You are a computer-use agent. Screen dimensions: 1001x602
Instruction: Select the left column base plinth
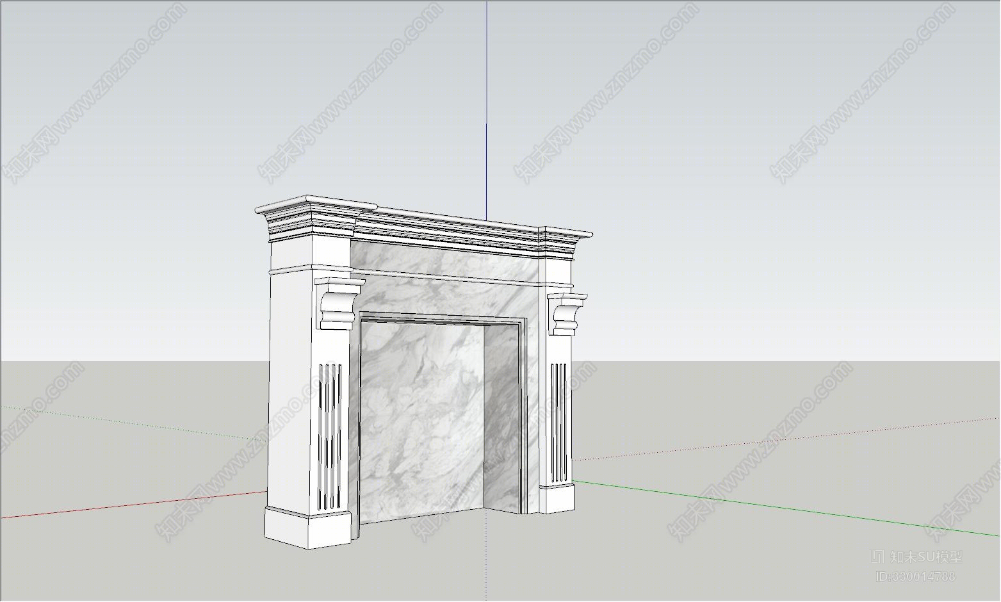pos(309,527)
